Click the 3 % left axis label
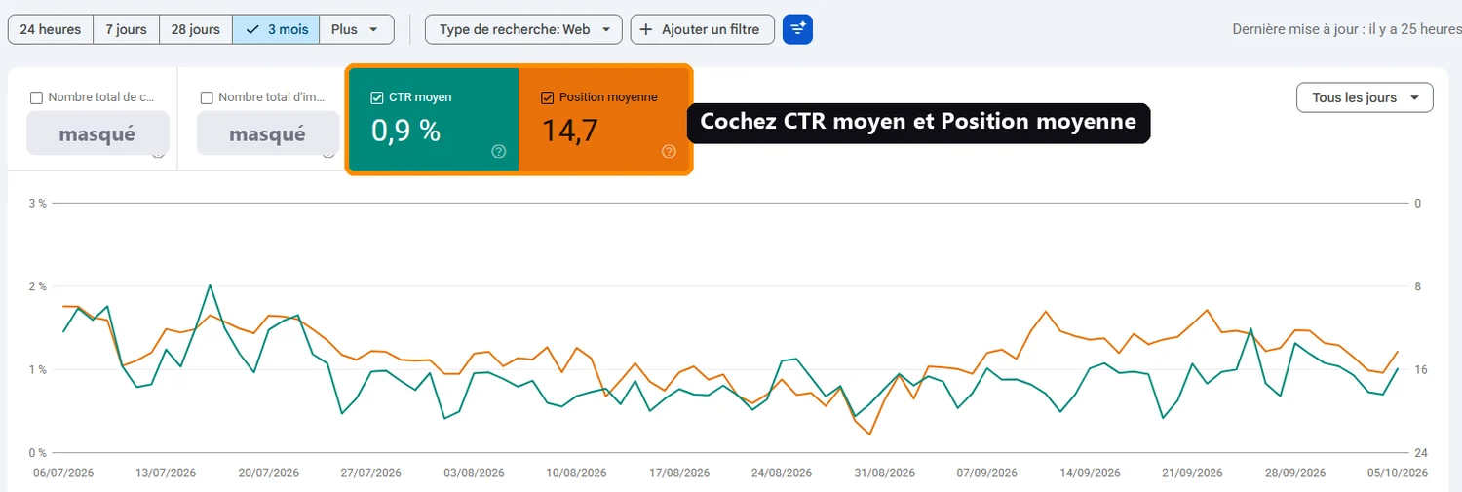The width and height of the screenshot is (1462, 492). [37, 203]
